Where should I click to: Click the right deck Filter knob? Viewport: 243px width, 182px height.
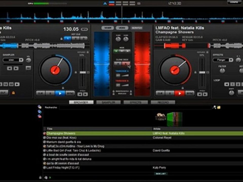(222, 71)
